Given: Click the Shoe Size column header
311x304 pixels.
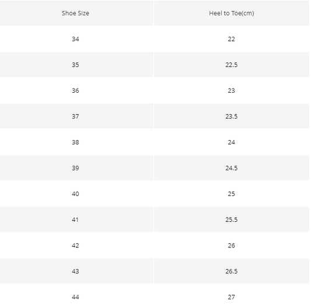Looking at the screenshot, I should [75, 13].
